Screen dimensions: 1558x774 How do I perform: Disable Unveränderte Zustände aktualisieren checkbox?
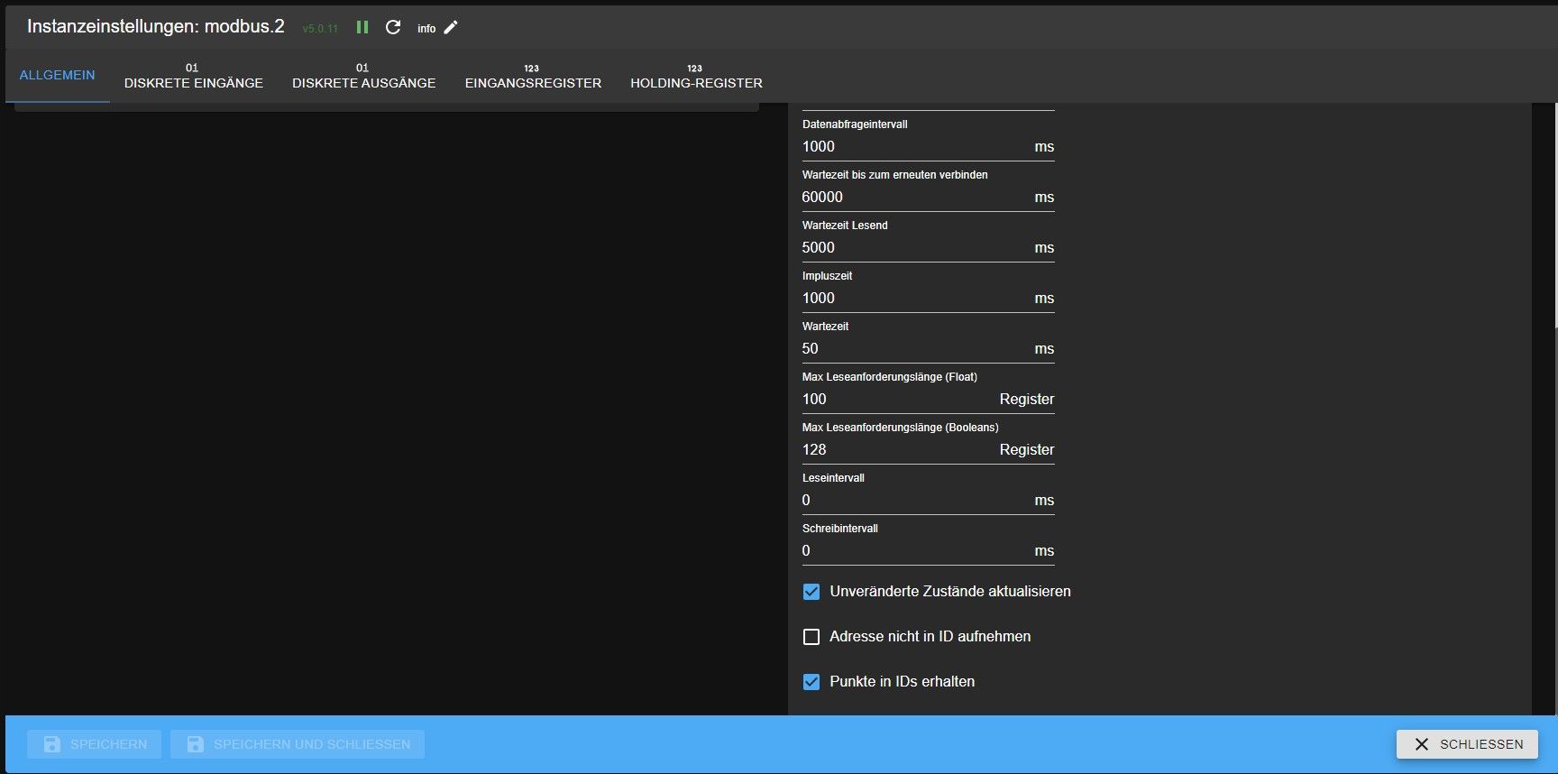click(811, 592)
